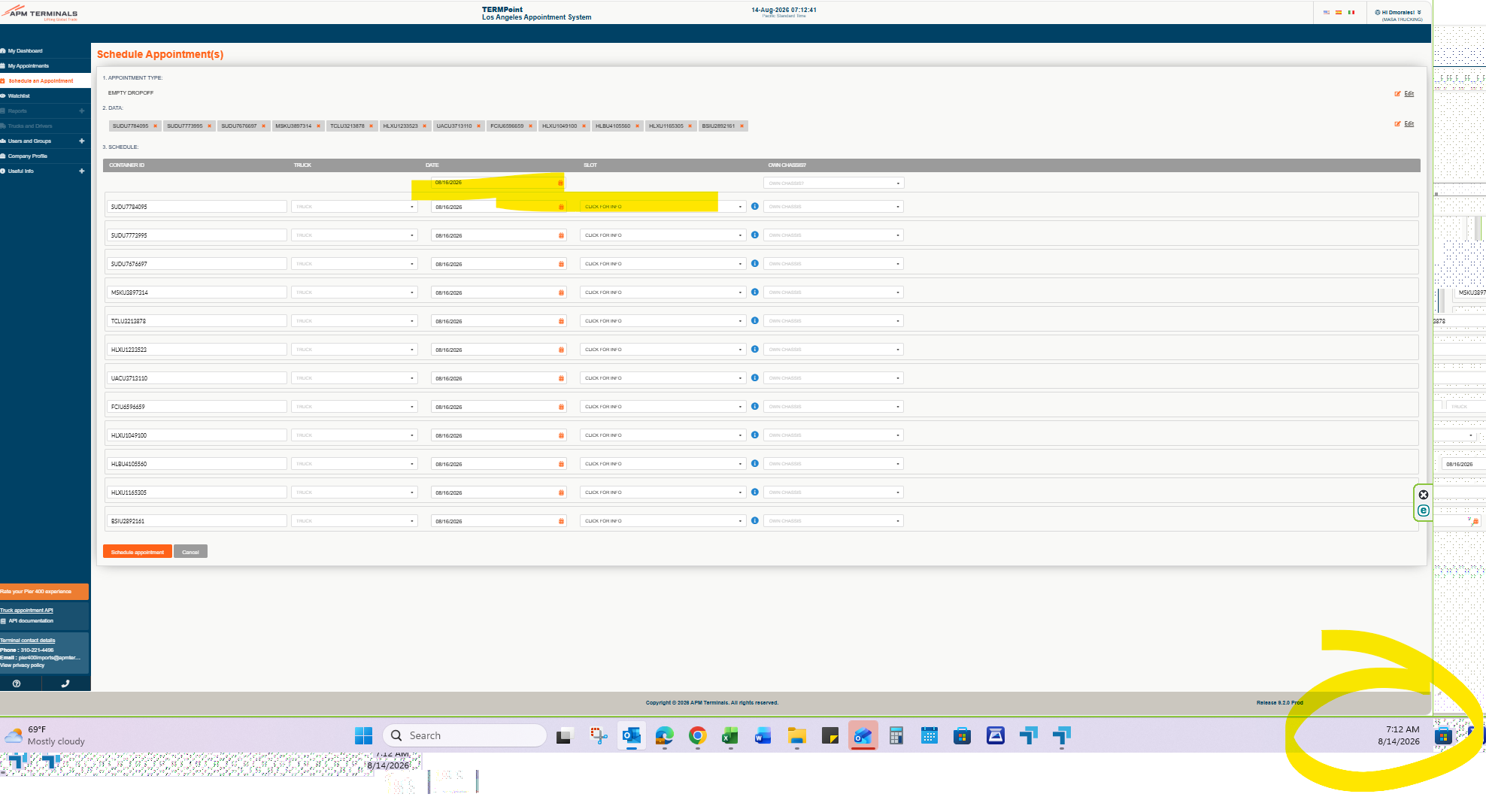The width and height of the screenshot is (1486, 797).
Task: Launch Google Chrome from taskbar
Action: (x=697, y=736)
